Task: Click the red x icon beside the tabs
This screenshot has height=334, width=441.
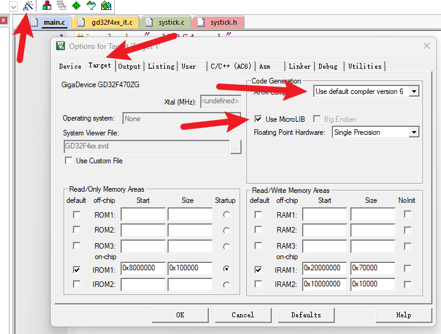Action: (3, 20)
